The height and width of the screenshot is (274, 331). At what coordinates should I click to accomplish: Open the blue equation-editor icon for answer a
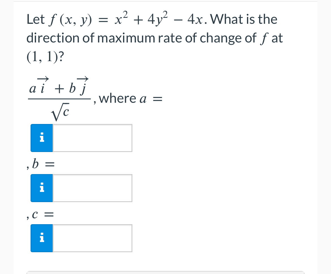42,138
